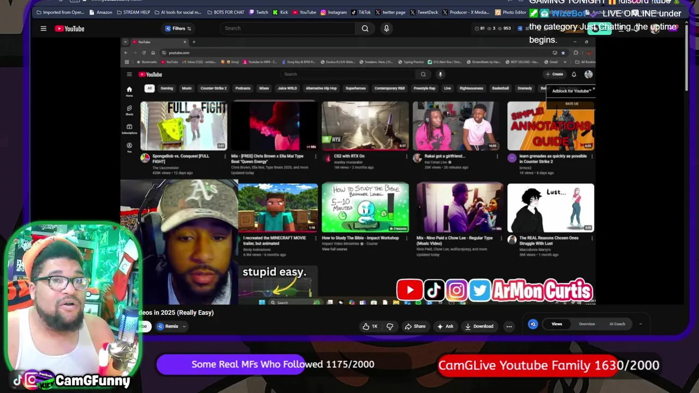Open the Annotations Guide video thumbnail
The height and width of the screenshot is (393, 699).
point(550,126)
